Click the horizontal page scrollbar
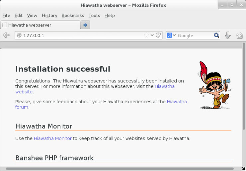 pyautogui.click(x=120, y=169)
